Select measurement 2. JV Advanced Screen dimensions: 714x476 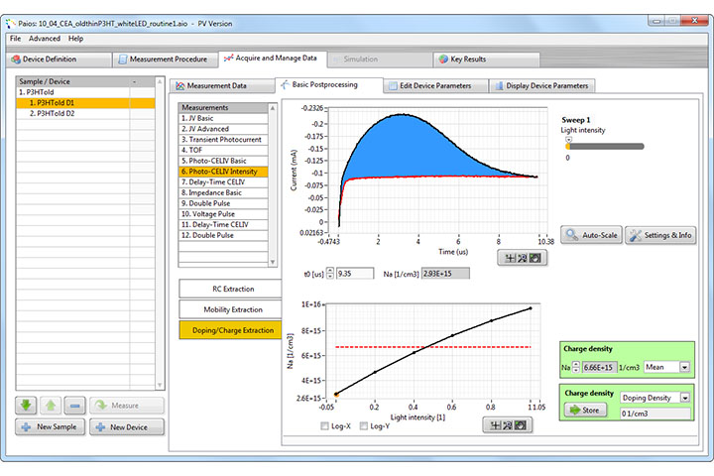(223, 129)
